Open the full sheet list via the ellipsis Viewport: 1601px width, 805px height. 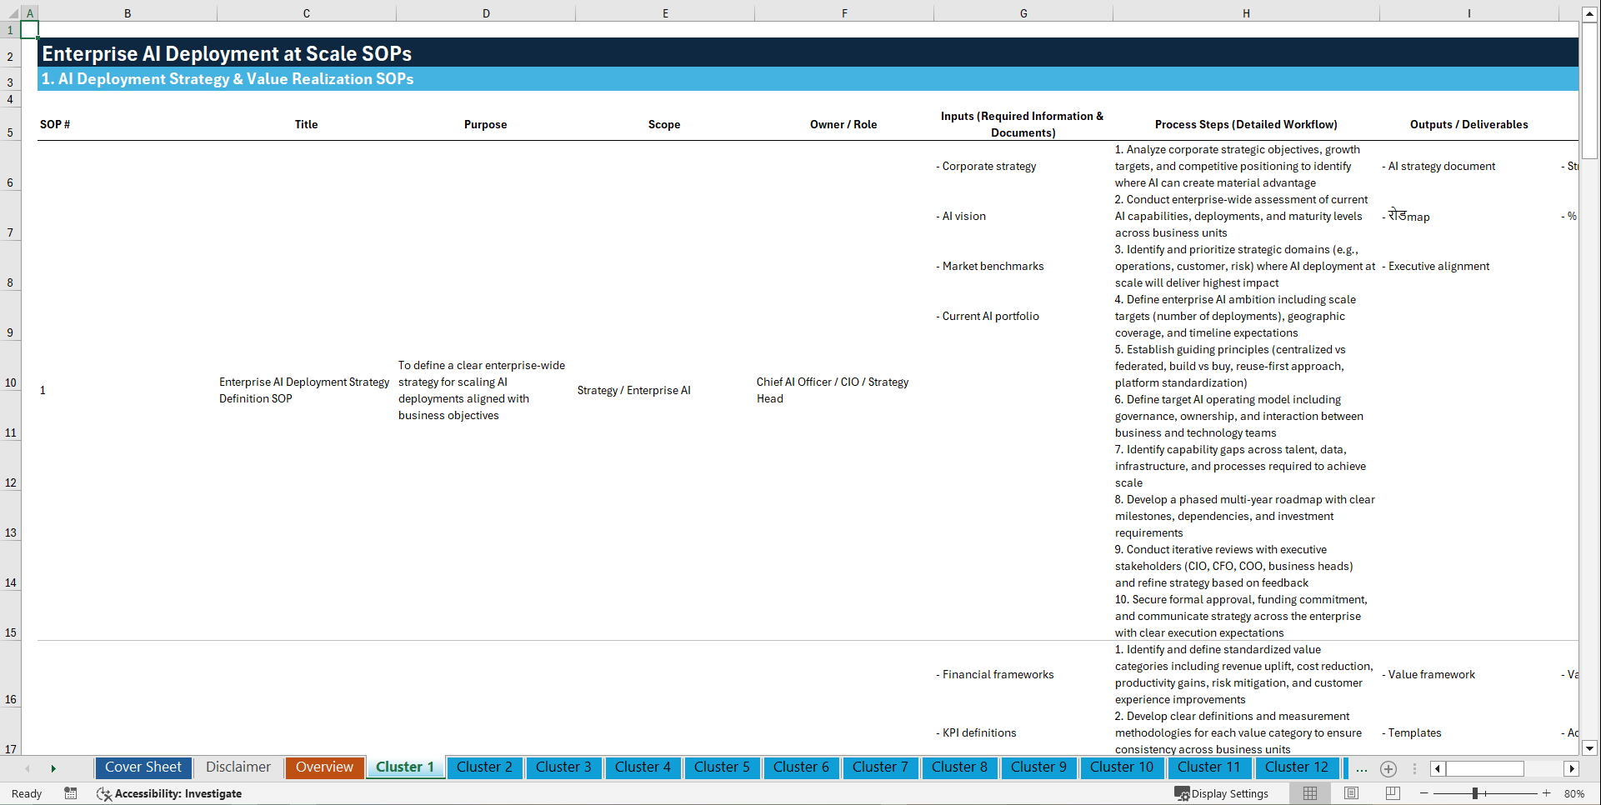point(1361,768)
